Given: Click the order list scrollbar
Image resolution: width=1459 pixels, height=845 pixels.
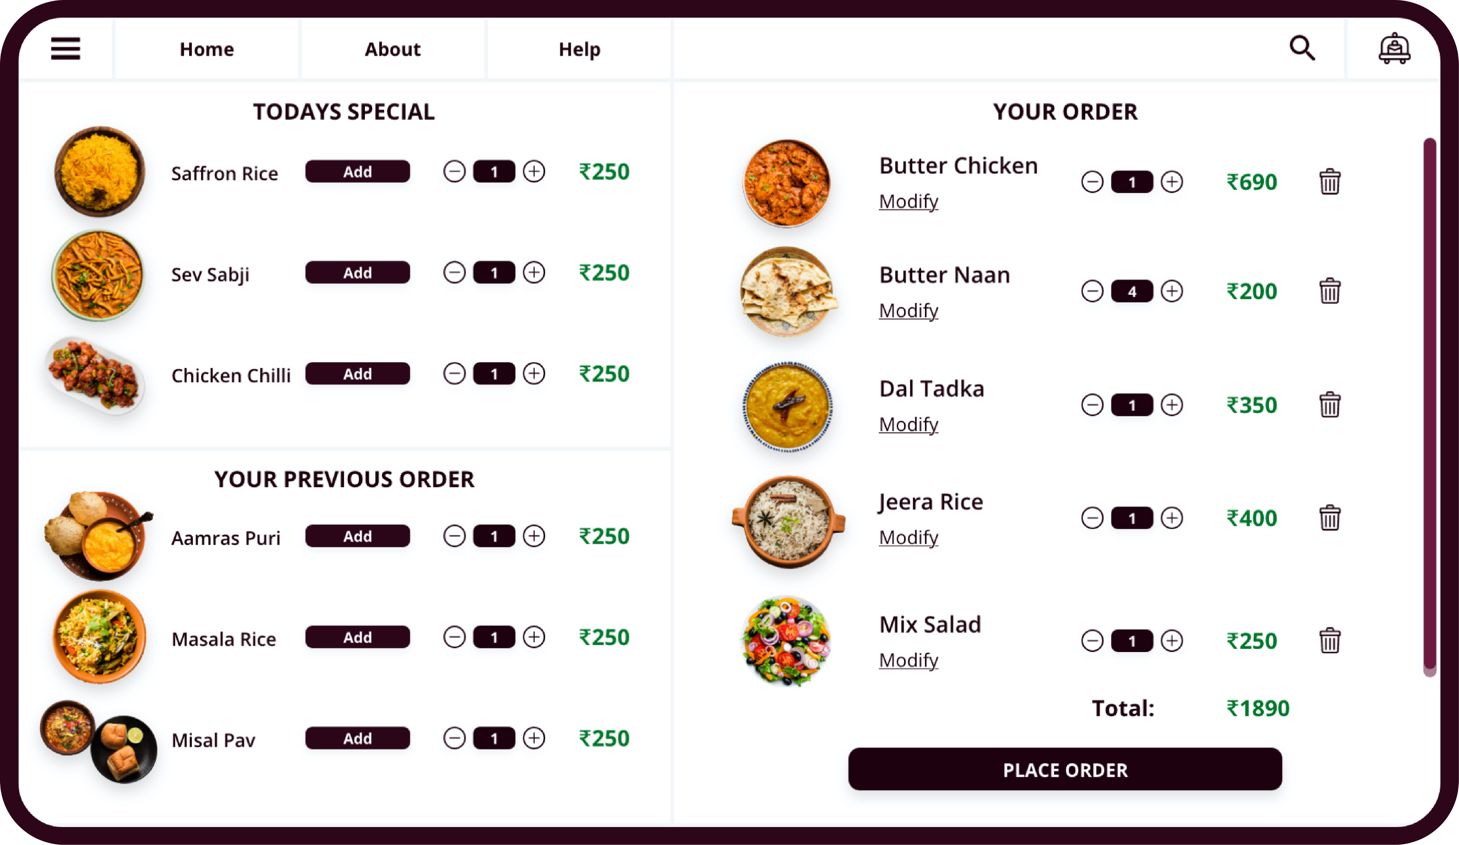Looking at the screenshot, I should (x=1429, y=406).
